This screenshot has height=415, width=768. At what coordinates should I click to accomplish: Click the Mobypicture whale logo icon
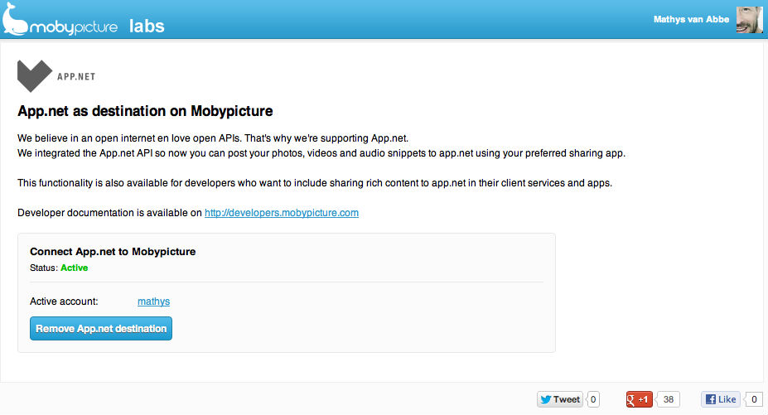click(16, 20)
